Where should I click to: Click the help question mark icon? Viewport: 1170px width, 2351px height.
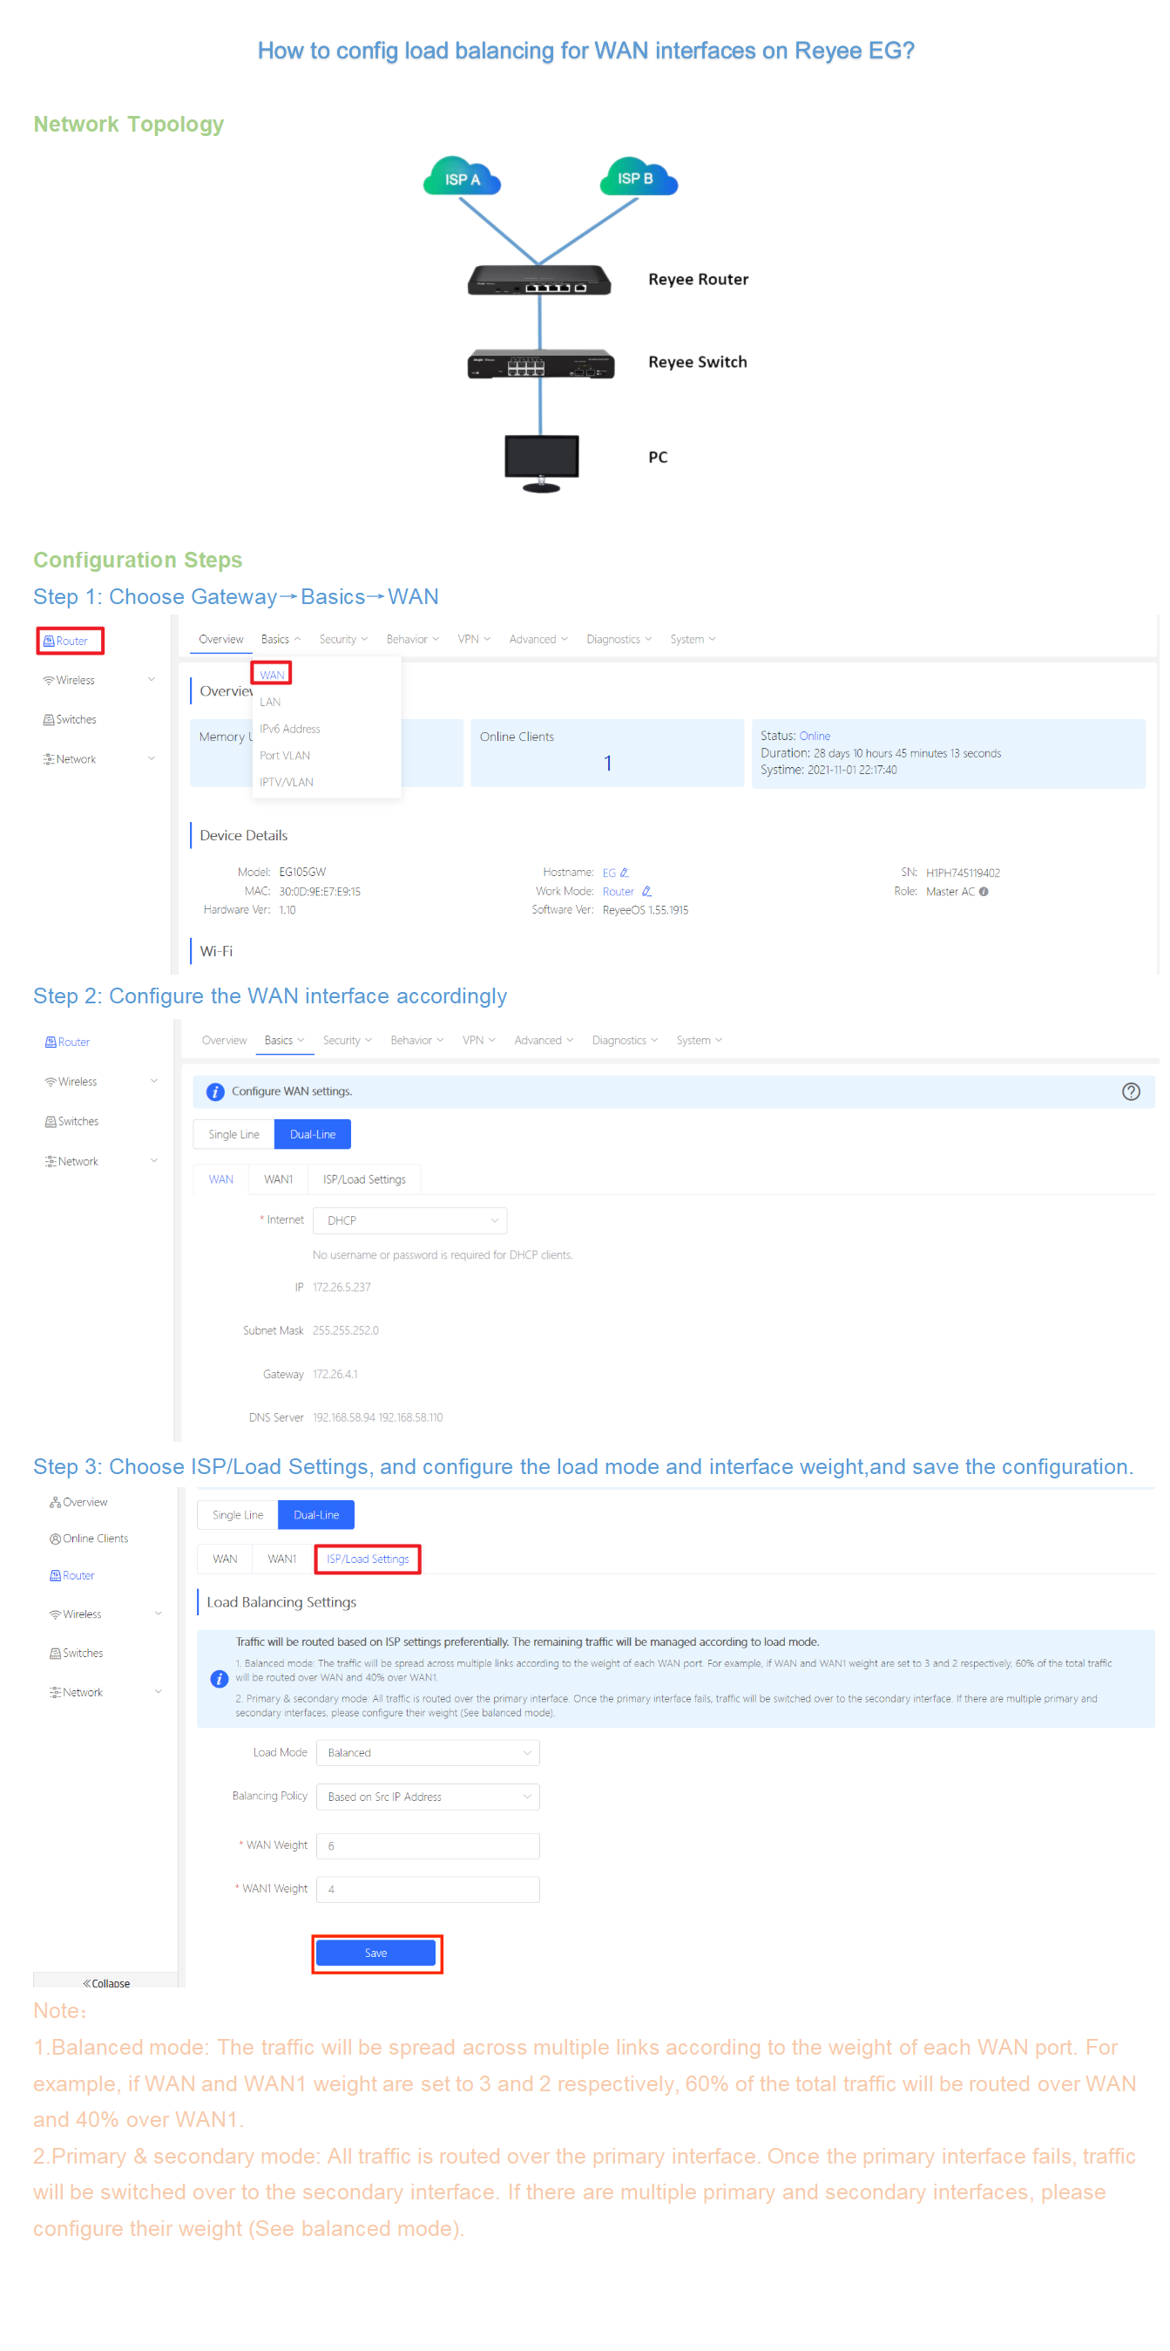(x=1130, y=1091)
